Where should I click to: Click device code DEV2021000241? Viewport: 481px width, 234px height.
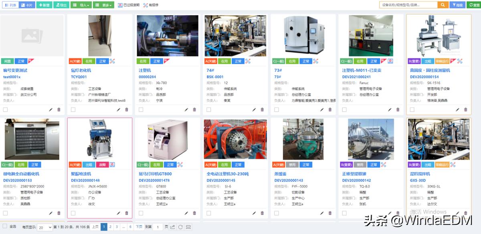(x=356, y=77)
